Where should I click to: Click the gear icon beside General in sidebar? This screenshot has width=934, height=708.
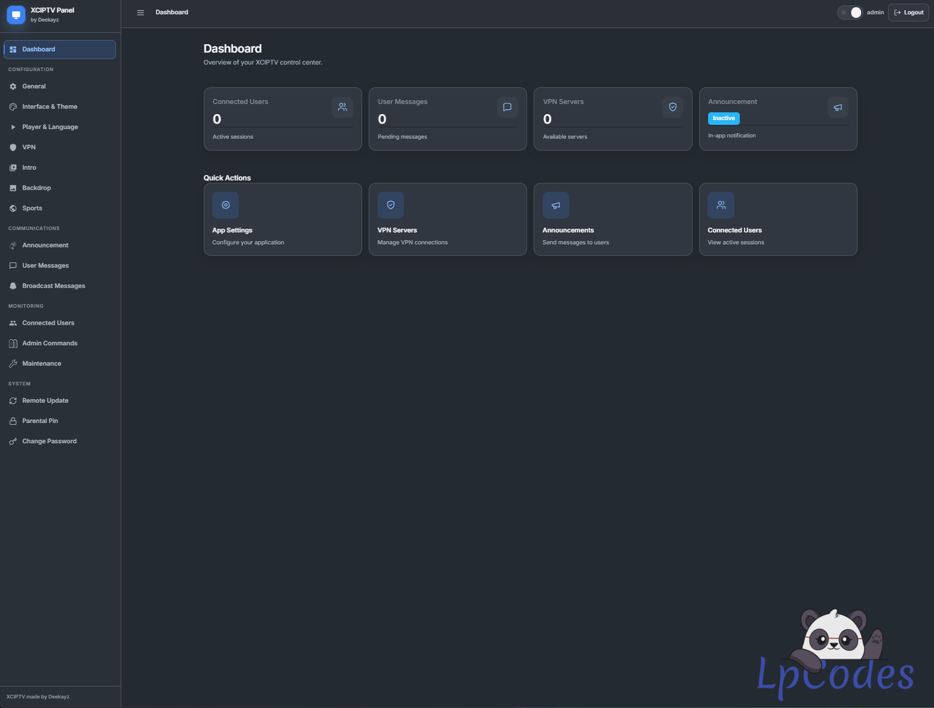13,87
